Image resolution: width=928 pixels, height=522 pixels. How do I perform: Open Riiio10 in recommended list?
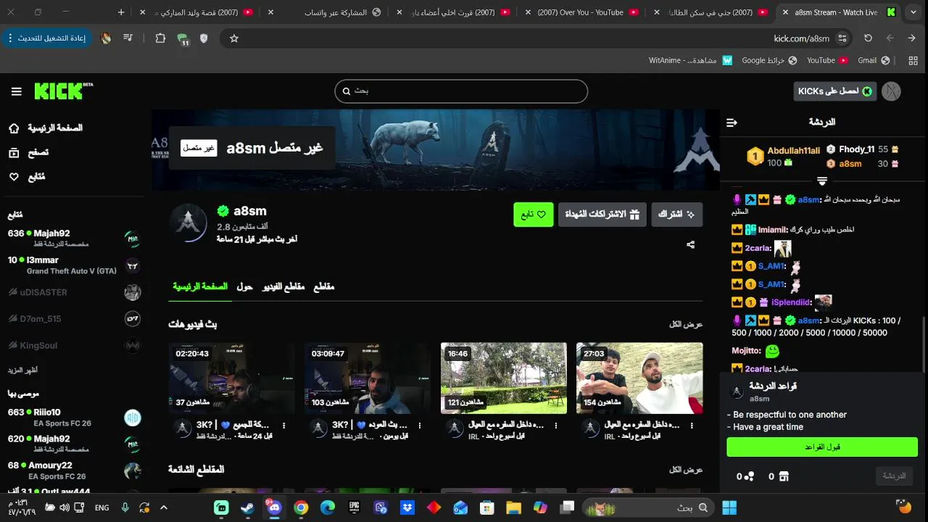[x=74, y=418]
